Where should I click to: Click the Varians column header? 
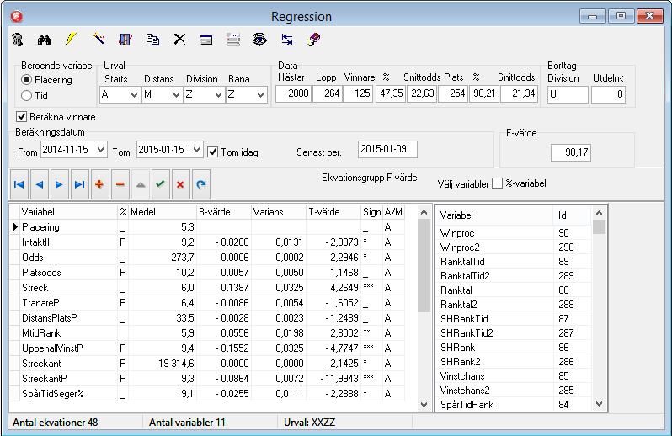[279, 212]
